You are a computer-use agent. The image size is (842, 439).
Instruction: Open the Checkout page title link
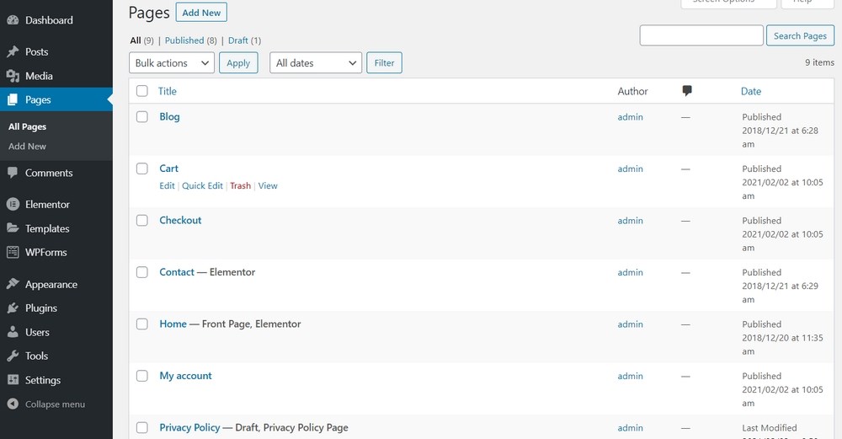[180, 220]
